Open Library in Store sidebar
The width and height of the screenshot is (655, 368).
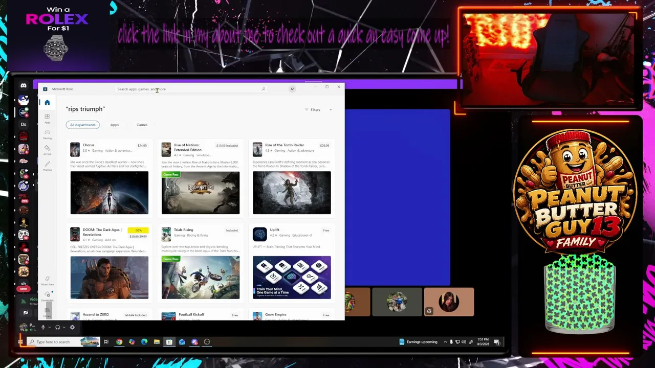click(47, 311)
